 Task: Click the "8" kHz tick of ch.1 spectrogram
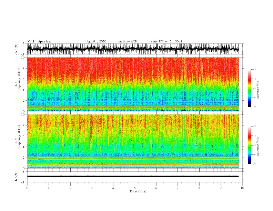point(24,68)
